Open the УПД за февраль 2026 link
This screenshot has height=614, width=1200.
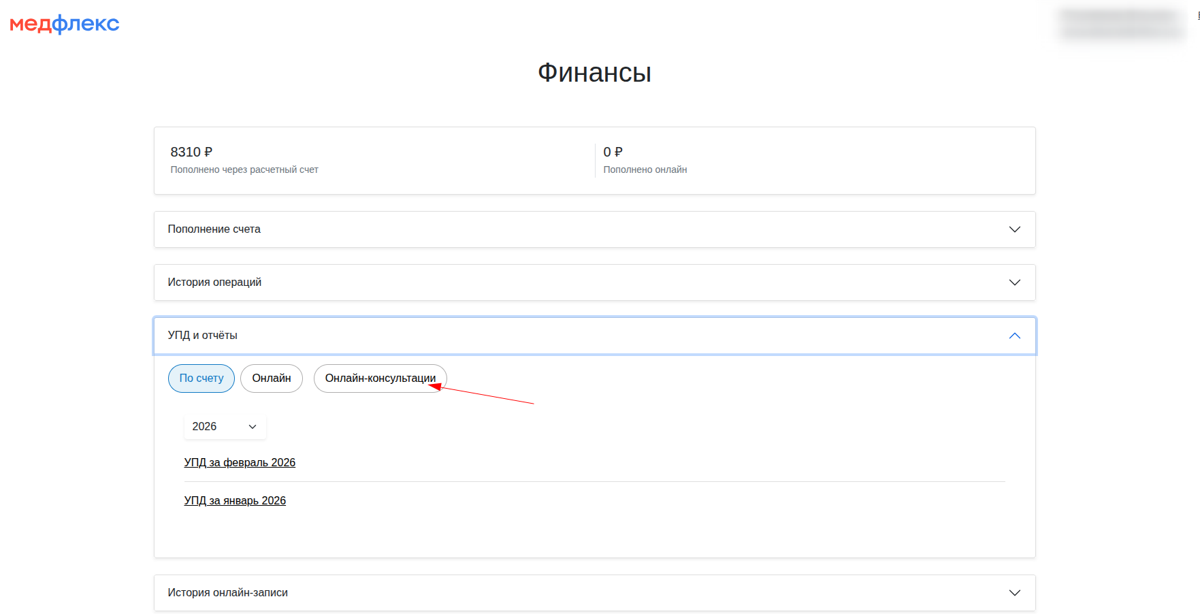tap(240, 463)
